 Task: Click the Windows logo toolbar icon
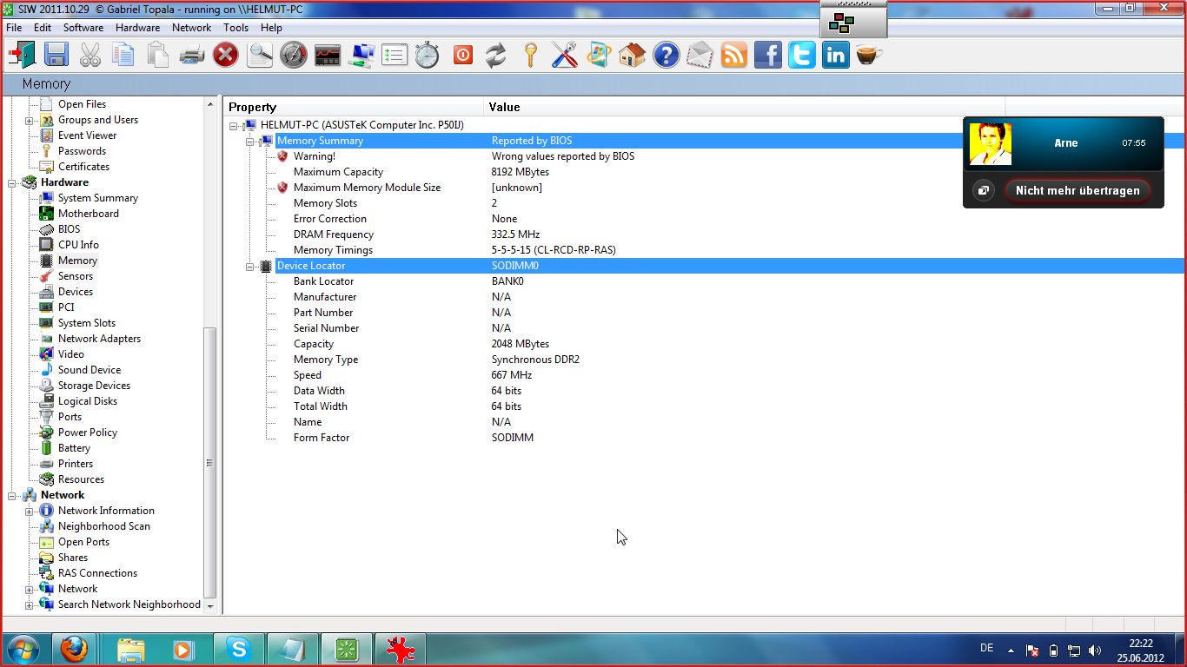(599, 56)
